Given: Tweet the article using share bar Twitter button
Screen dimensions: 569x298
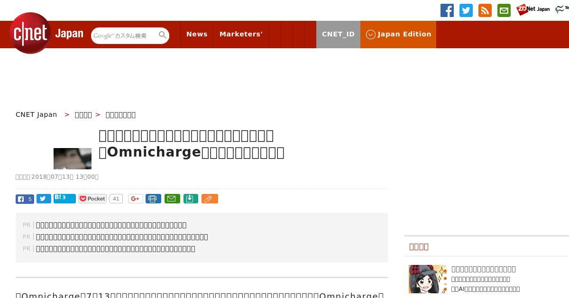Looking at the screenshot, I should pos(44,199).
